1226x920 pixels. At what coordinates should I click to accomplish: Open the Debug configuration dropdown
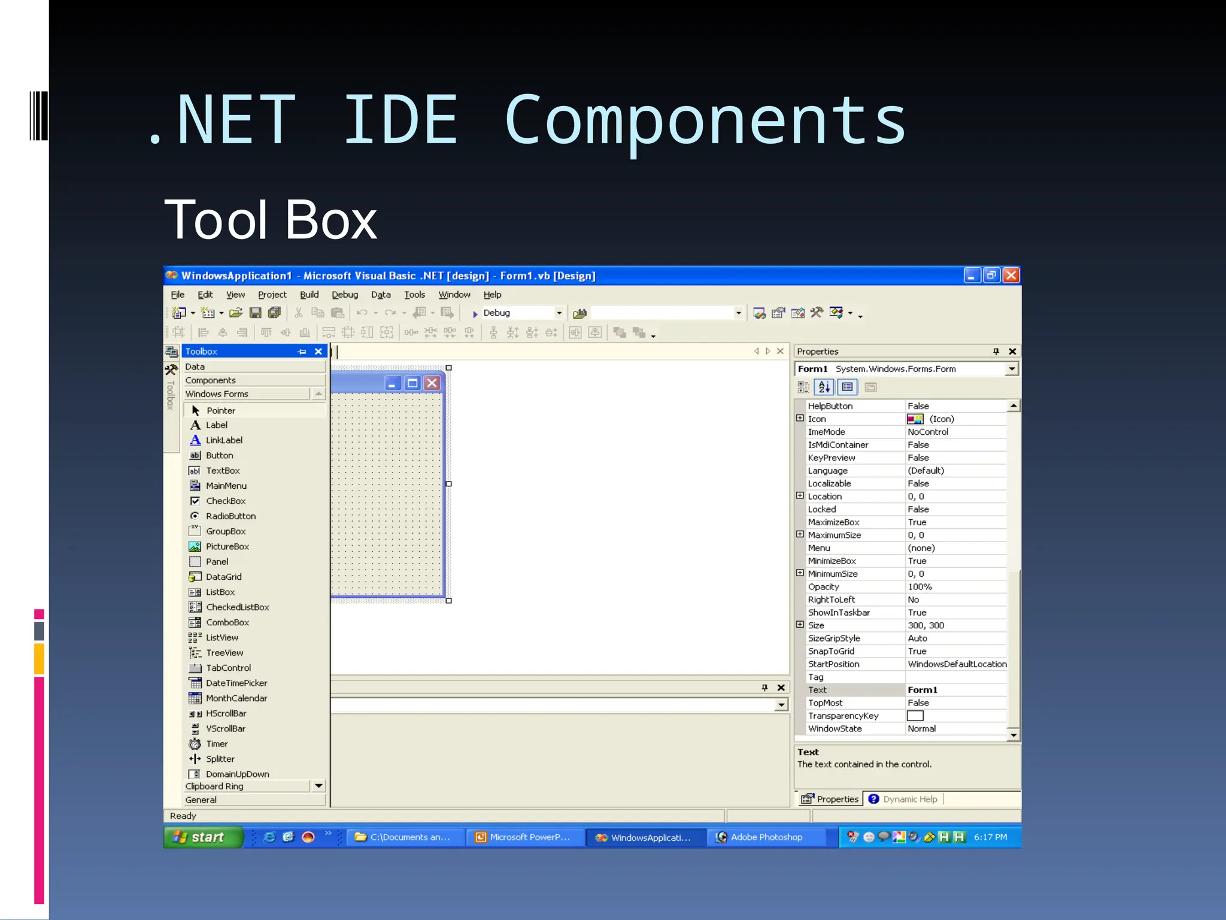tap(559, 313)
